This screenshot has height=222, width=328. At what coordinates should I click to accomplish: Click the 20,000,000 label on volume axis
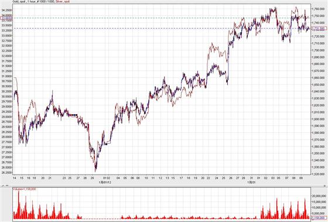[319, 196]
